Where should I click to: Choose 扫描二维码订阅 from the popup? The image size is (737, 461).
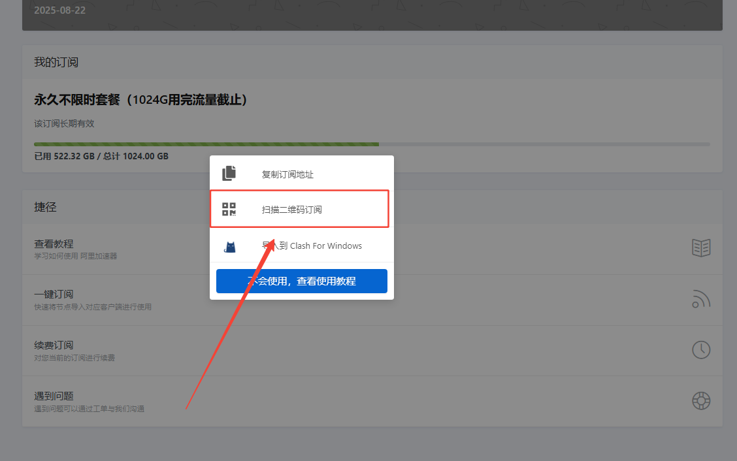click(x=291, y=210)
